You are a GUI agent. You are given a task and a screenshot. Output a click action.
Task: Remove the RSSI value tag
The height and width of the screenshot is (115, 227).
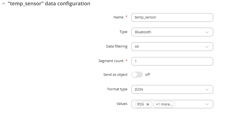(148, 104)
